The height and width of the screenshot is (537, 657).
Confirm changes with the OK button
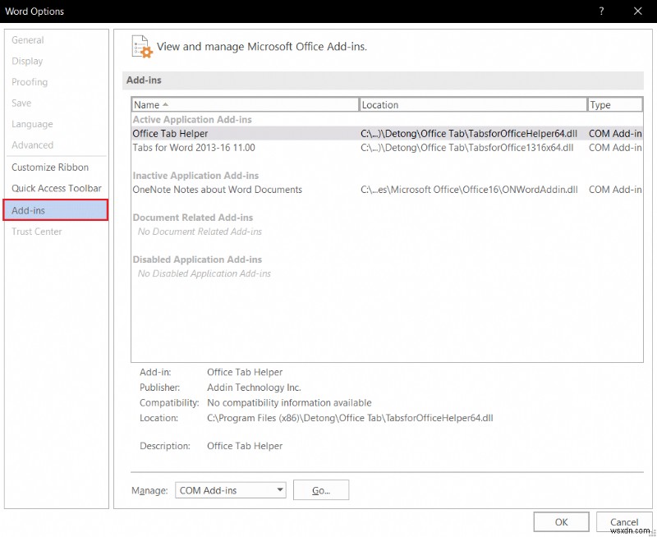[561, 521]
